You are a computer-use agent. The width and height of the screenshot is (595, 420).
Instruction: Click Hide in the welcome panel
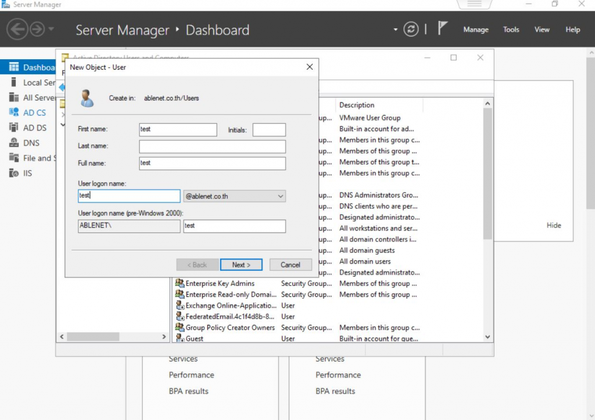[554, 225]
